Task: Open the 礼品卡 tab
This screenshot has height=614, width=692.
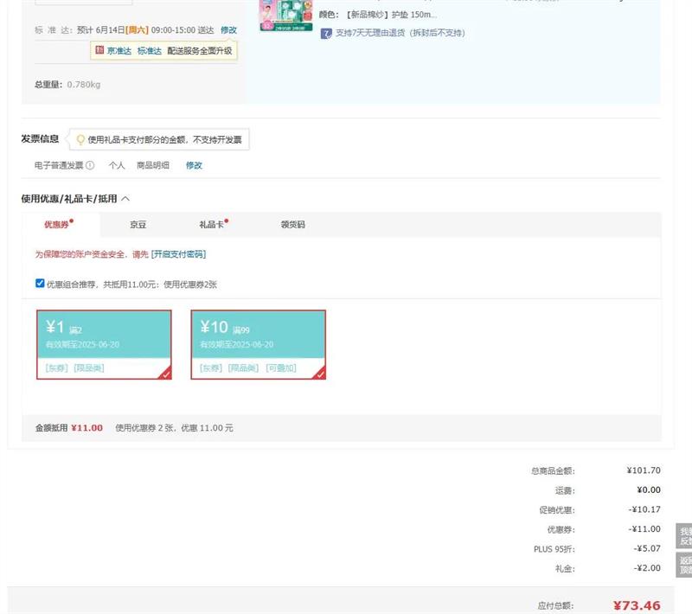Action: [212, 225]
